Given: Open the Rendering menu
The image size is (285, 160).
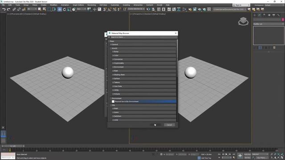Looking at the screenshot, I should [92, 5].
